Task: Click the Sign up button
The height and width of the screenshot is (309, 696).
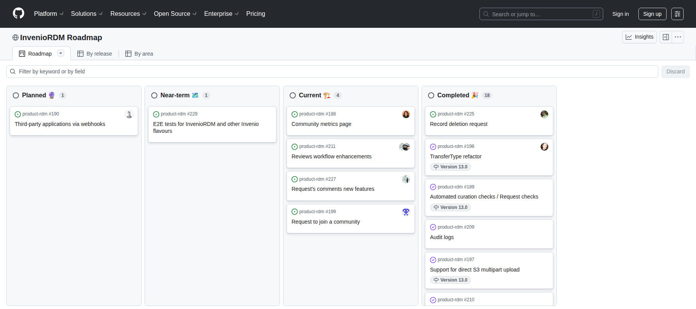Action: tap(652, 14)
